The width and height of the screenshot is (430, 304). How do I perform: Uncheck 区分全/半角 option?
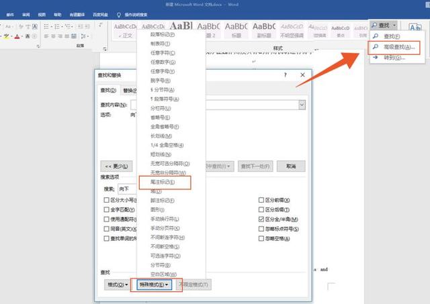261,219
